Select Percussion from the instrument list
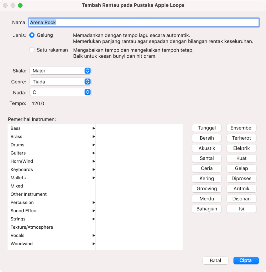This screenshot has height=272, width=266. (x=22, y=202)
